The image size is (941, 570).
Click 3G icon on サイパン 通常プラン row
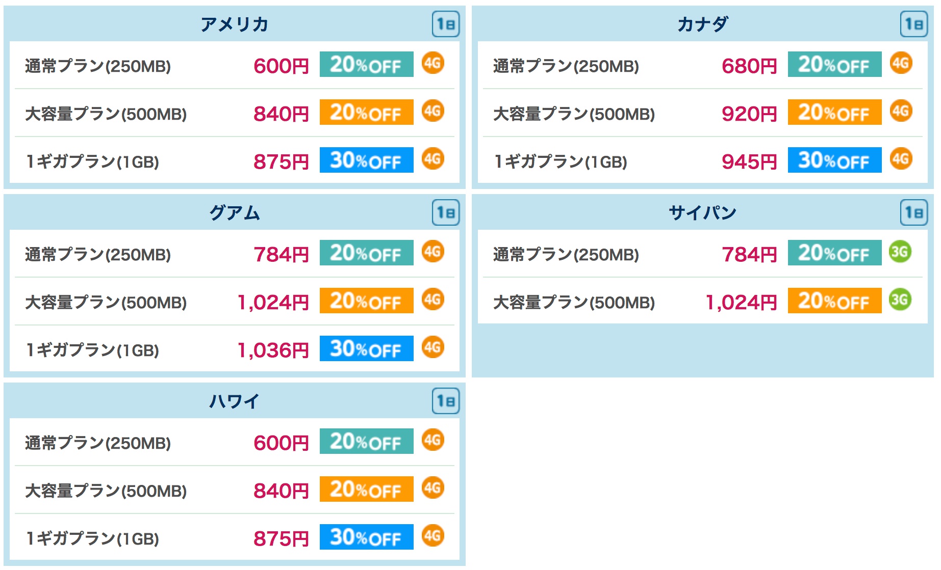click(901, 252)
